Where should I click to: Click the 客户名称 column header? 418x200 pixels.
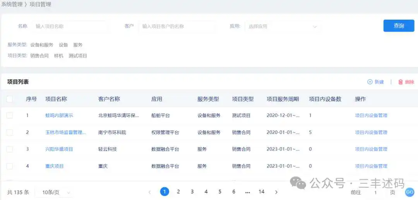109,99
